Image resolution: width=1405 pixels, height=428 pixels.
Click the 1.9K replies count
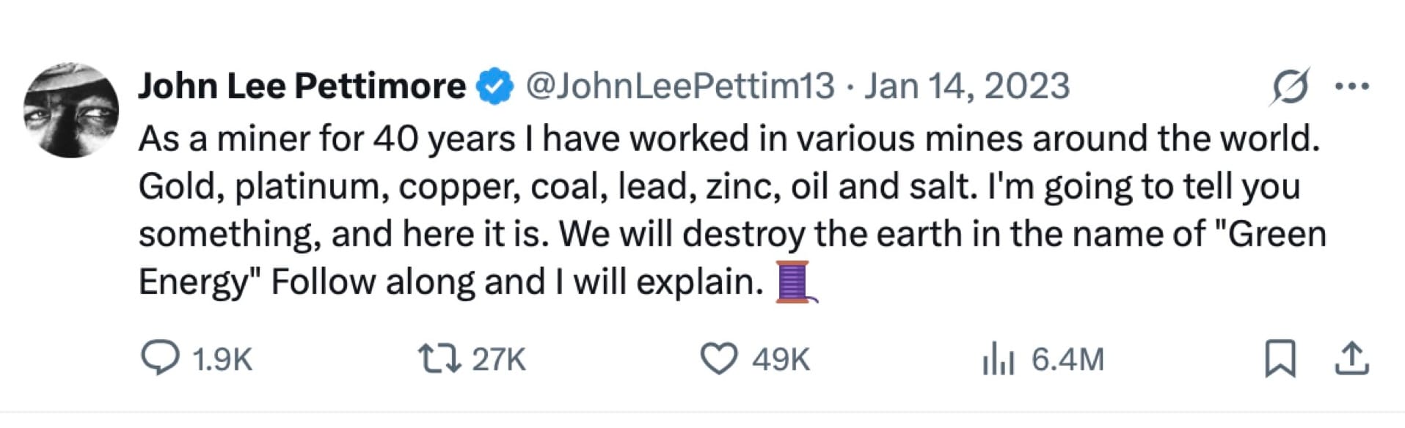[x=222, y=360]
